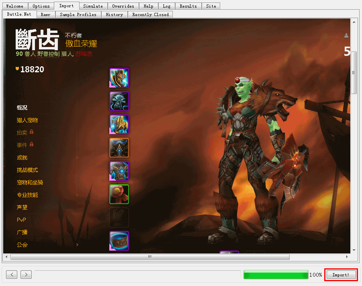362x286 pixels.
Task: Click the guild name 傲血荣耀
Action: (x=81, y=43)
